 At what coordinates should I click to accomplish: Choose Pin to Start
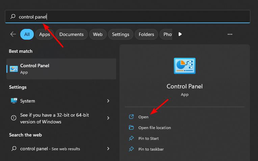pyautogui.click(x=148, y=138)
